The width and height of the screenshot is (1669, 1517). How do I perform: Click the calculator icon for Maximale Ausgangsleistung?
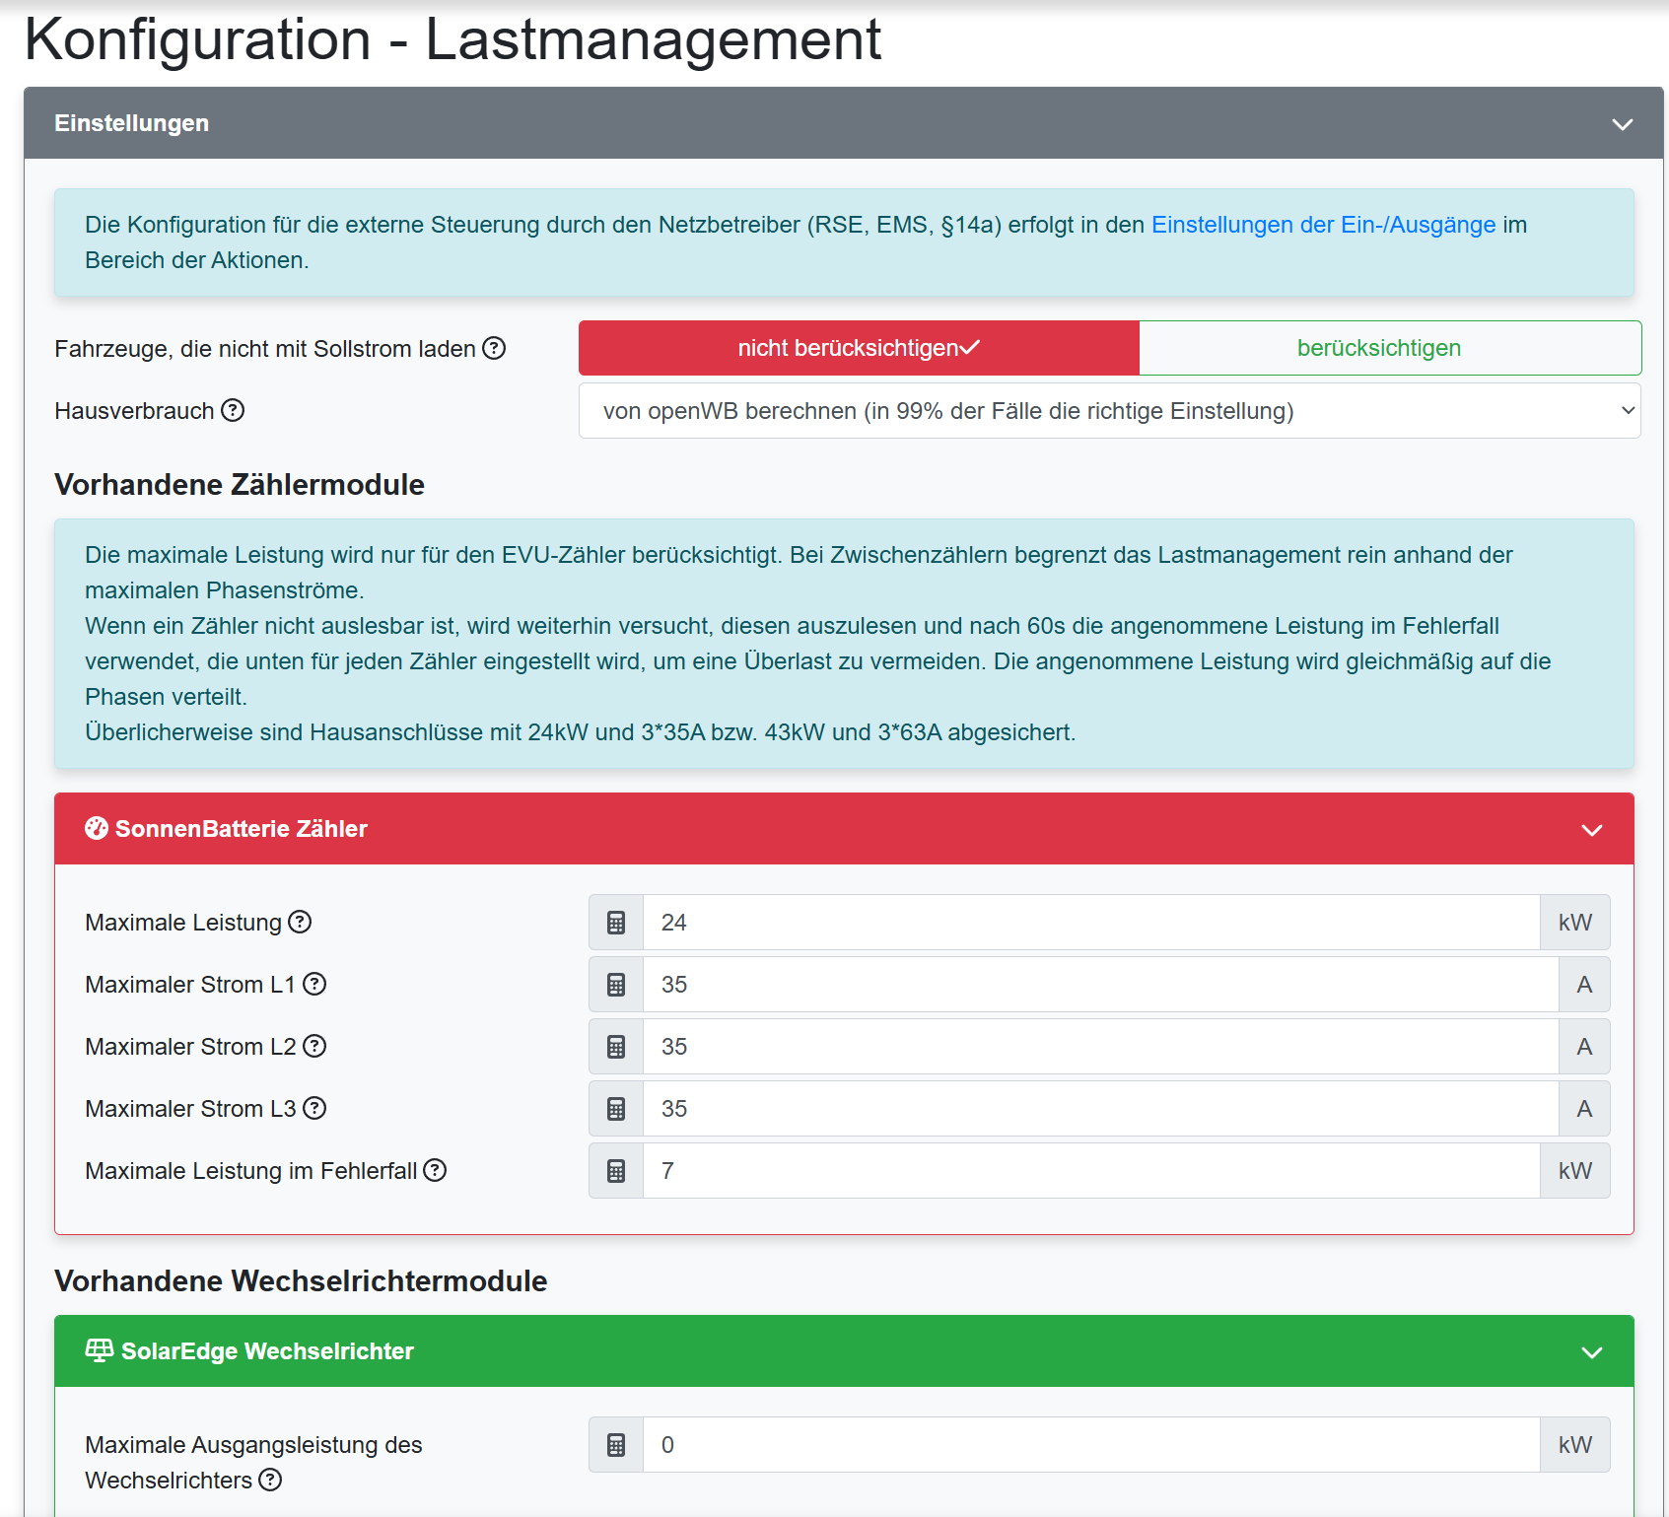(615, 1444)
